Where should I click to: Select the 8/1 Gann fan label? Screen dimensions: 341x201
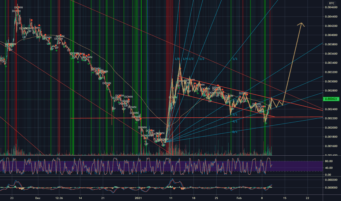[x=235, y=132]
